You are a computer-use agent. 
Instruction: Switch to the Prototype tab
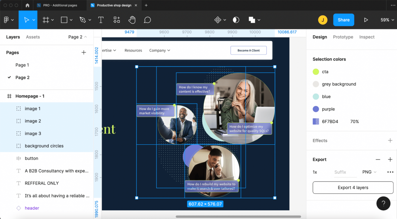(x=343, y=37)
